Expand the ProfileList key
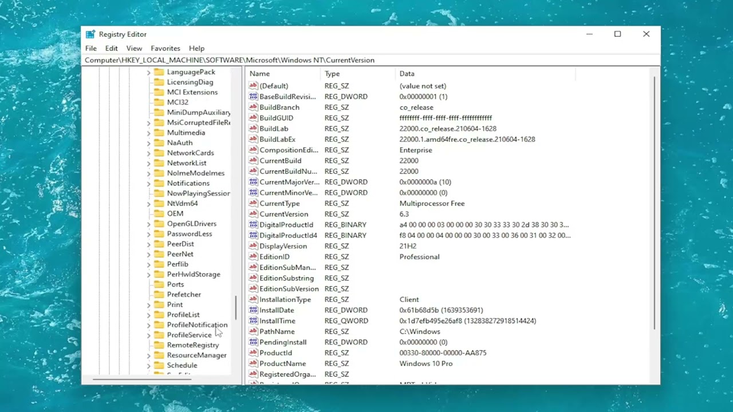This screenshot has height=412, width=733. tap(148, 315)
